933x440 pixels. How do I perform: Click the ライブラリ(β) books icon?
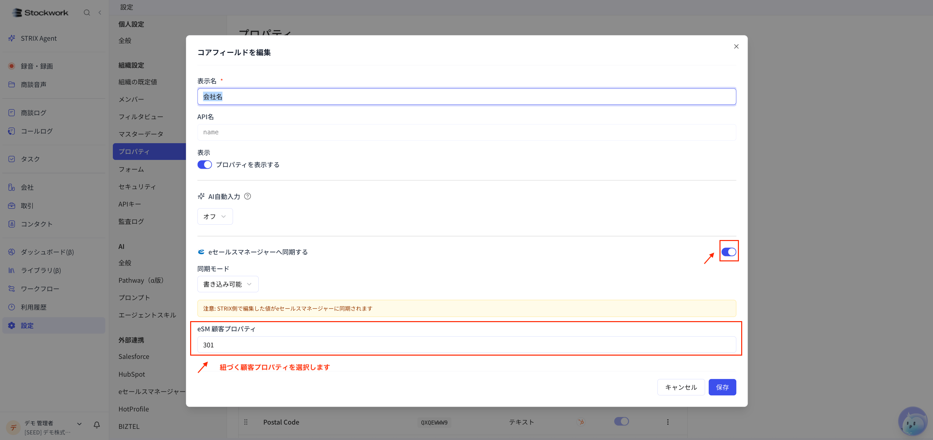12,270
